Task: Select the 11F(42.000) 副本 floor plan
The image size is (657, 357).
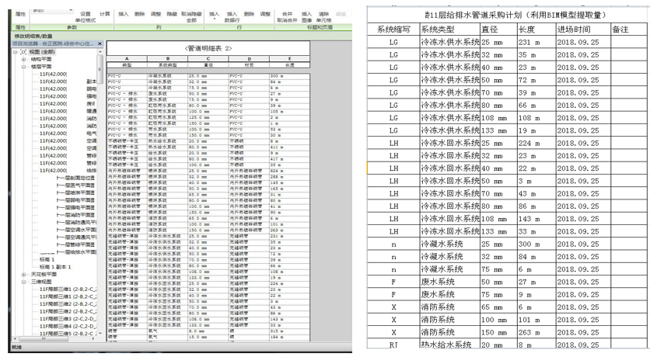Action: pos(68,81)
